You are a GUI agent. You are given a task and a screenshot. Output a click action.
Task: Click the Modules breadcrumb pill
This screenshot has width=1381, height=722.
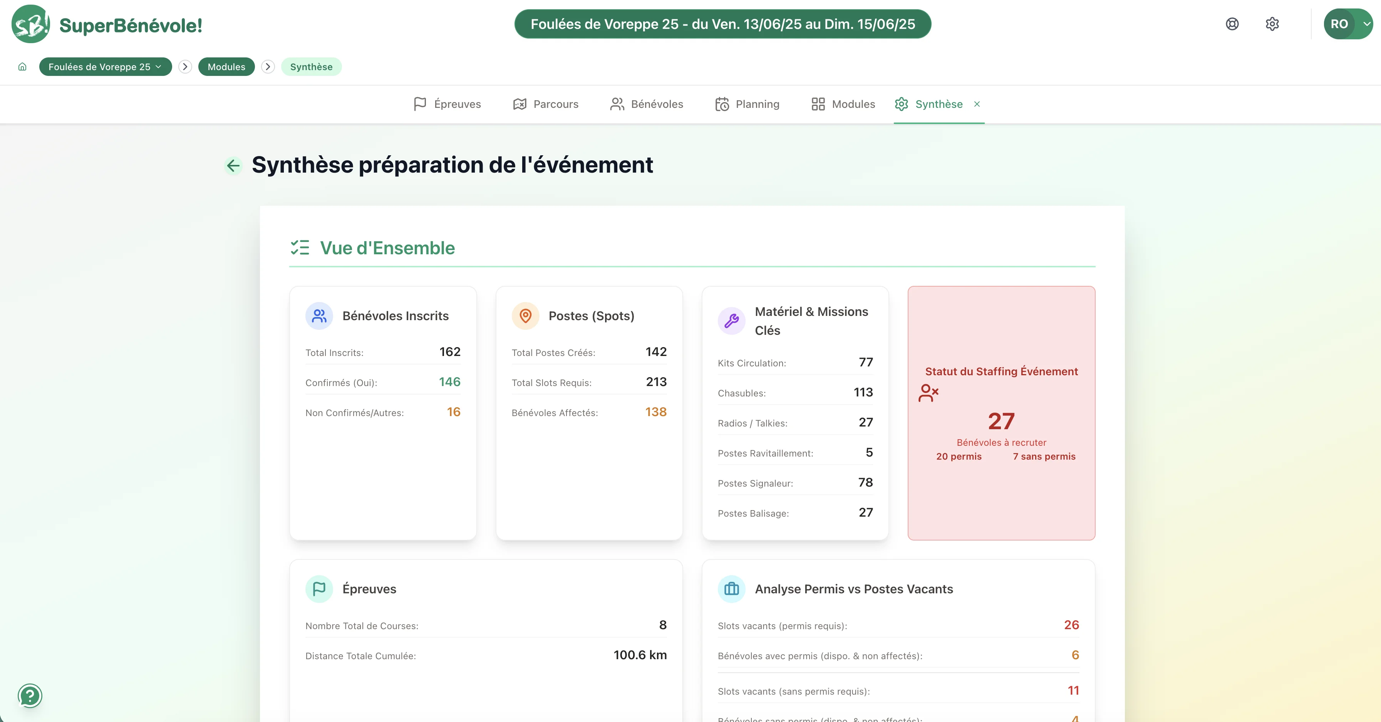(x=226, y=67)
